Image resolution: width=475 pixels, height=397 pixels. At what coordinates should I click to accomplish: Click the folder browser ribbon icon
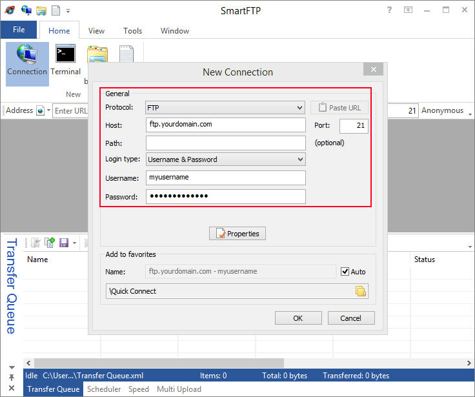[97, 54]
